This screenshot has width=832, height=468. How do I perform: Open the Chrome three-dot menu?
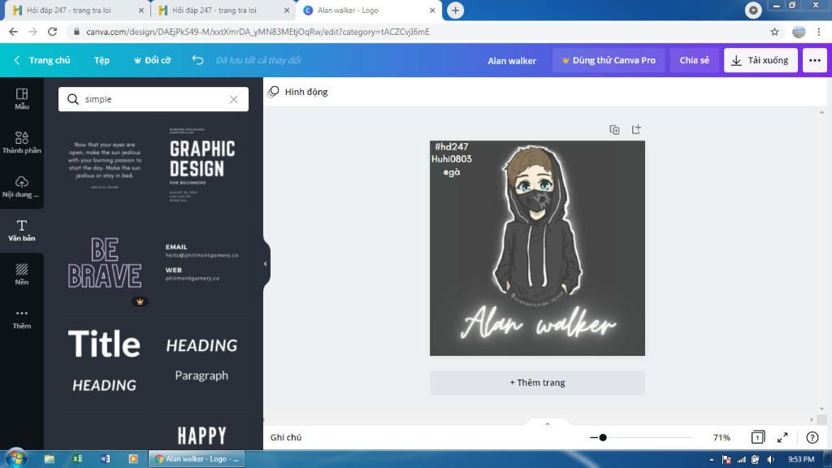(x=819, y=32)
